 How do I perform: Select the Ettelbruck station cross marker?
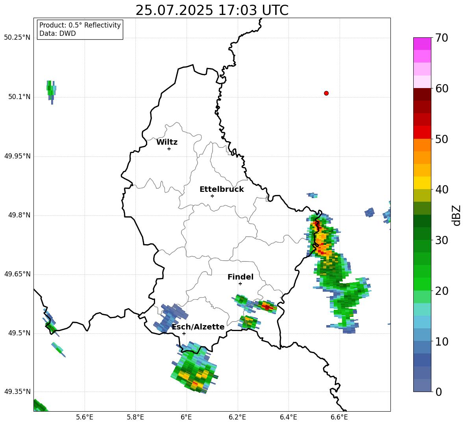click(x=212, y=196)
